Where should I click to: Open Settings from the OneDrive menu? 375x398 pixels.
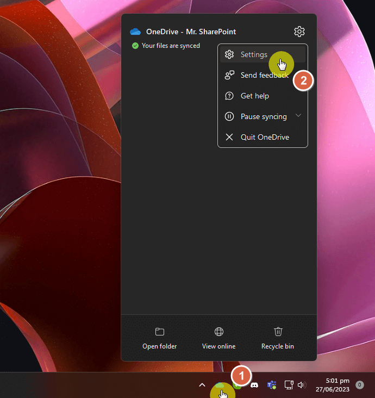pyautogui.click(x=262, y=54)
